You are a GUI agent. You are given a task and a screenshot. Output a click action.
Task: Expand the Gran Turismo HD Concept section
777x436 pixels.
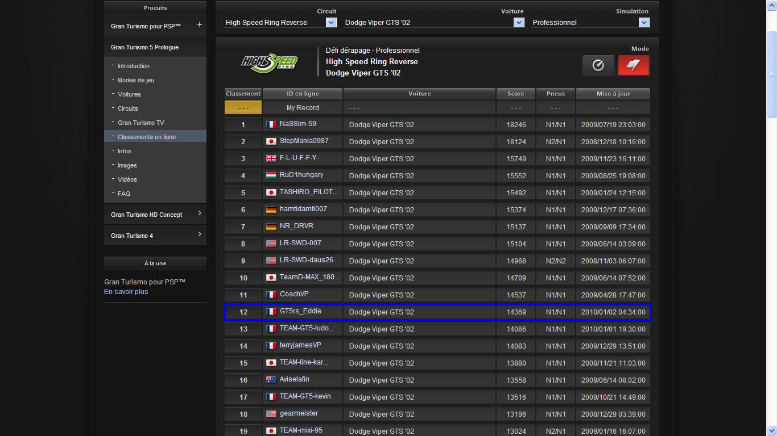(199, 213)
